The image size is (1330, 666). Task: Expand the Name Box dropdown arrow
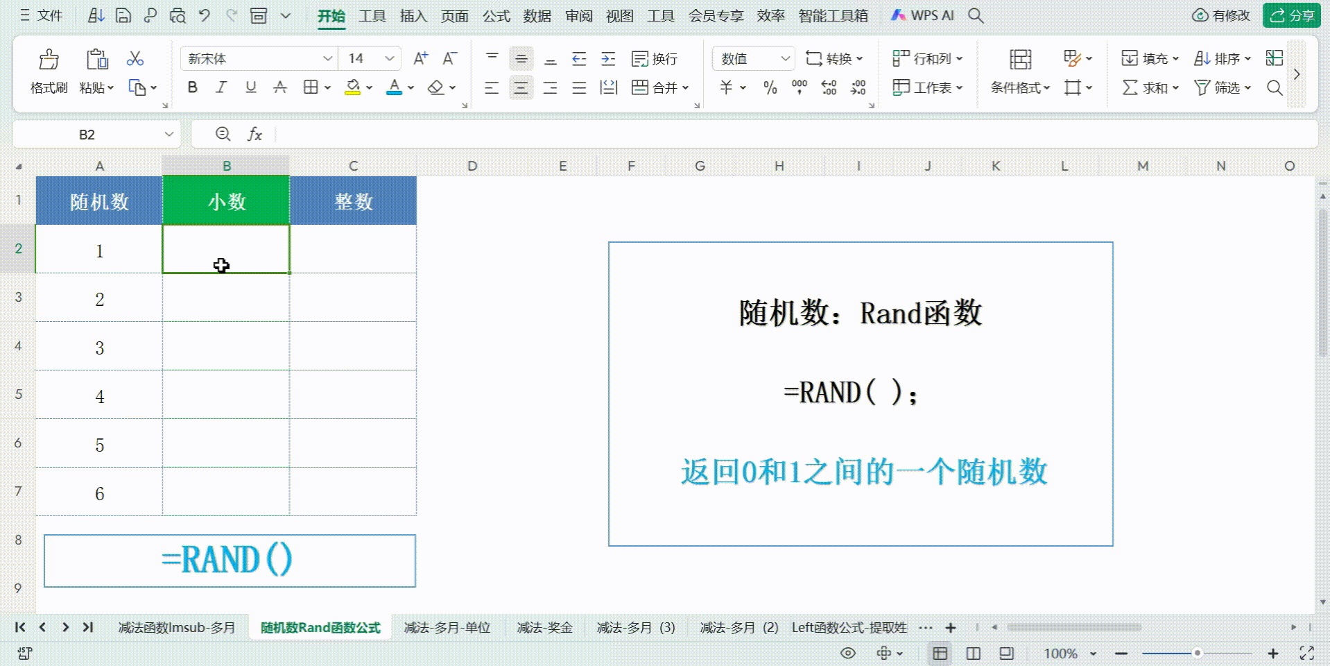coord(169,135)
